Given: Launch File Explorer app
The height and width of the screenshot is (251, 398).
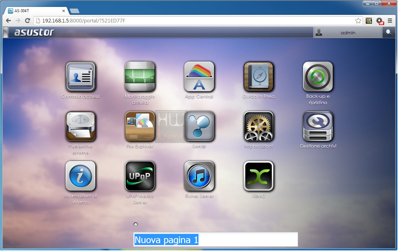Looking at the screenshot, I should tap(140, 126).
